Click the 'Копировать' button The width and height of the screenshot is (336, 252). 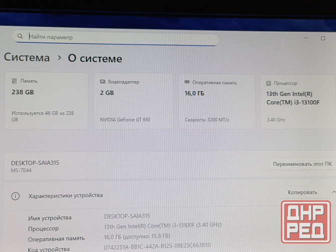pos(302,192)
